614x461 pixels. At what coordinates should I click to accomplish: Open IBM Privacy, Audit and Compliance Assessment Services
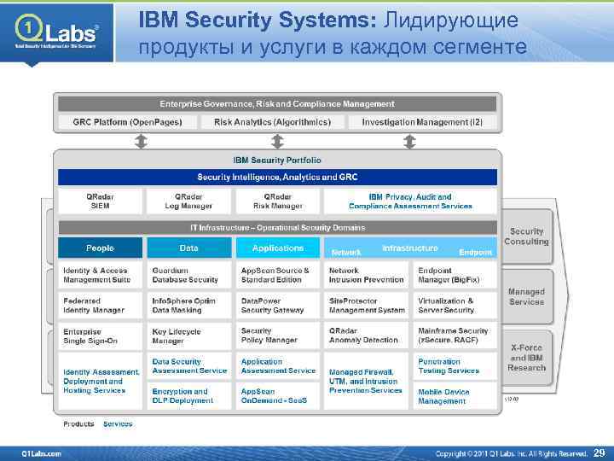(410, 201)
